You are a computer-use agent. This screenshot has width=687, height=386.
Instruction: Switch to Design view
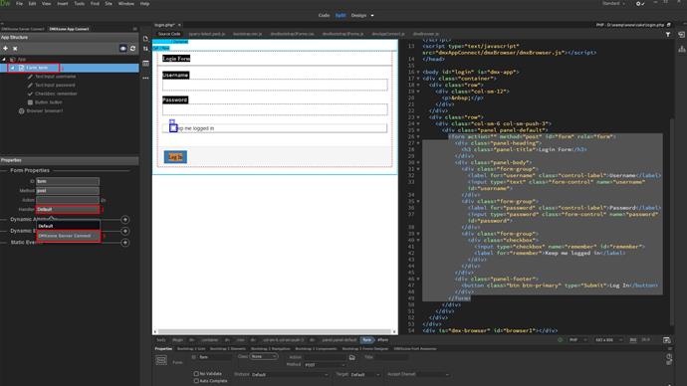pos(358,15)
